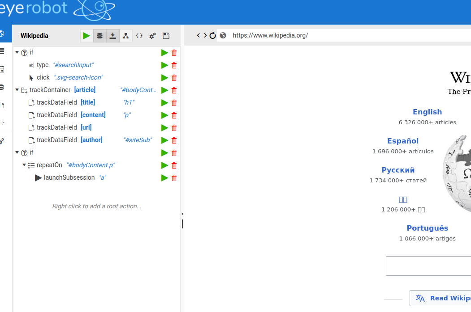Open the Русский Wikipedia link

[398, 170]
